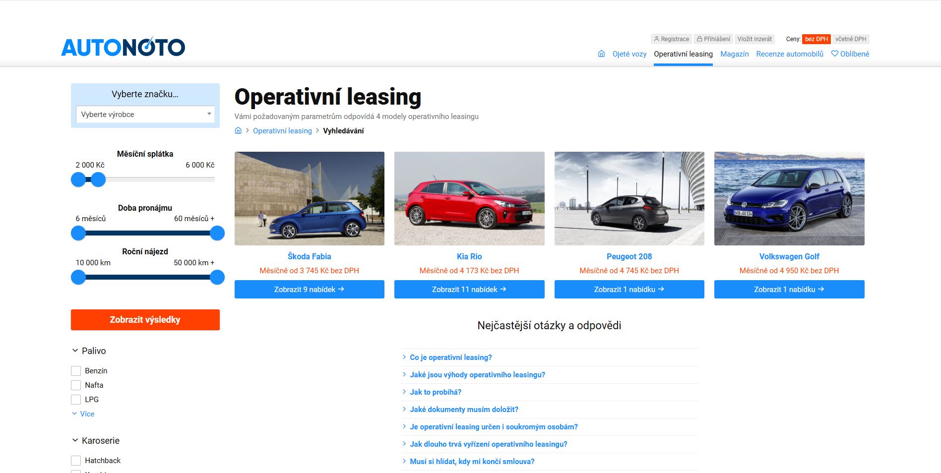Screen dimensions: 941x473
Task: Click Roční nájezd 10 000 km handle
Action: click(78, 277)
